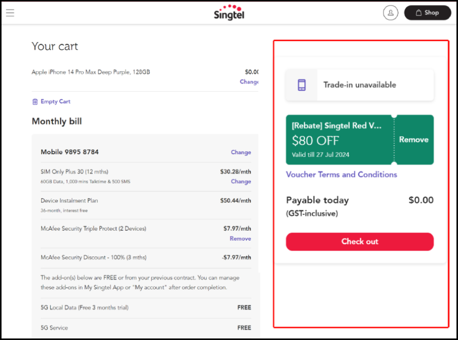Click the $80 OFF voucher amount
458x340 pixels.
click(315, 141)
